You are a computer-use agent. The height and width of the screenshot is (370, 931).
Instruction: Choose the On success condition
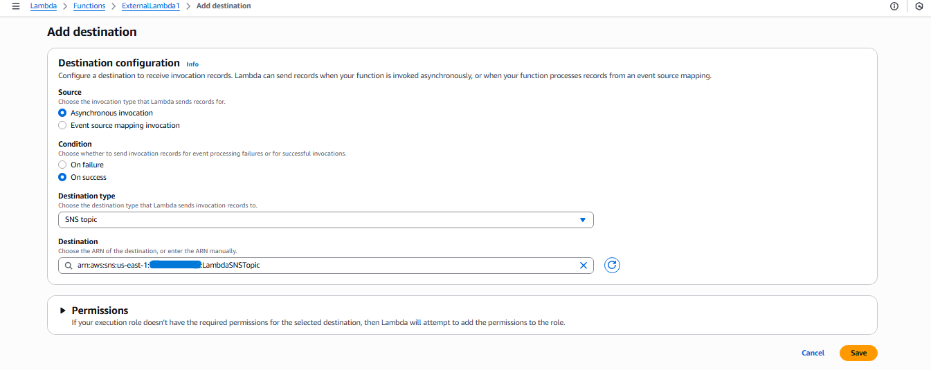click(x=63, y=178)
